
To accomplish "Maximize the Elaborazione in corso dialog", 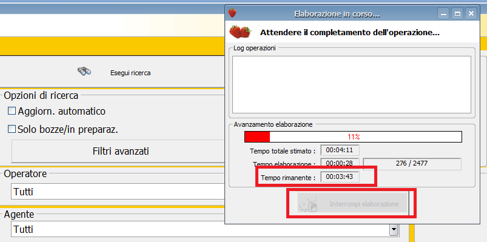I will click(x=457, y=13).
